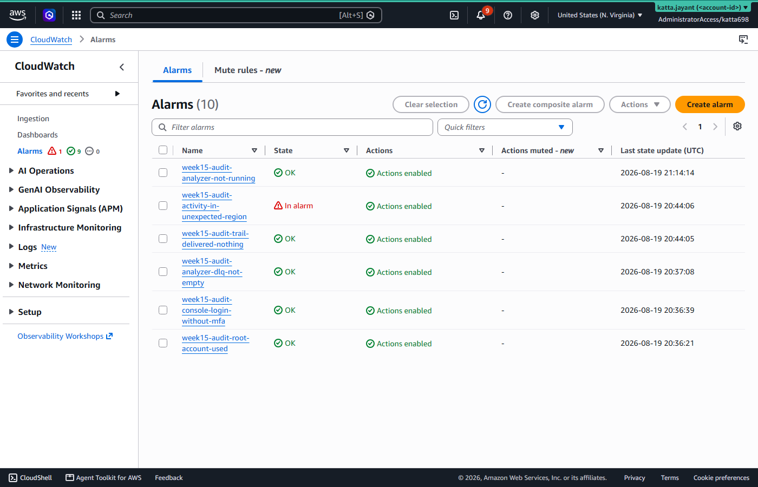
Task: Collapse the CloudWatch sidebar with the chevron
Action: point(122,67)
